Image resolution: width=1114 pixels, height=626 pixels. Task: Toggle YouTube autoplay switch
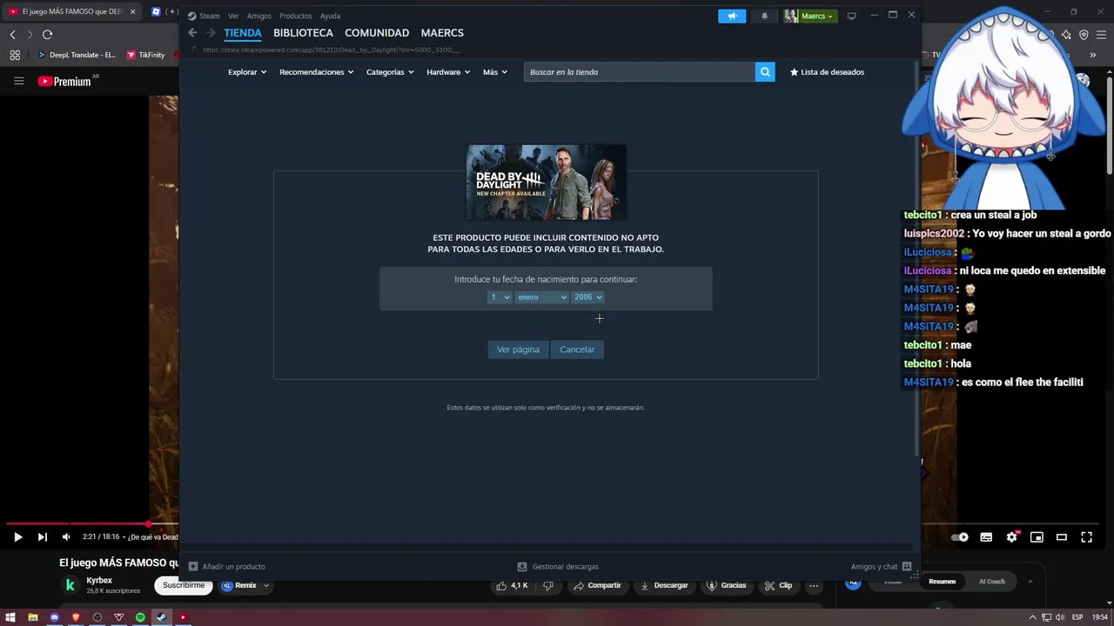959,537
